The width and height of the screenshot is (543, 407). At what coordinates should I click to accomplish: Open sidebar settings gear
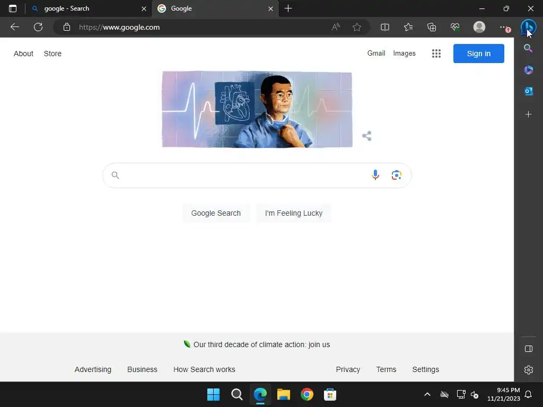tap(529, 369)
